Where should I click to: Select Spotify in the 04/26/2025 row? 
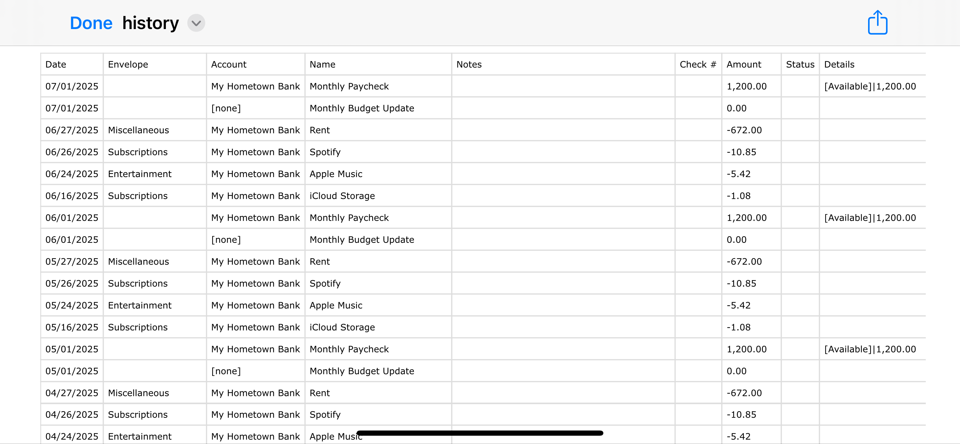[325, 415]
